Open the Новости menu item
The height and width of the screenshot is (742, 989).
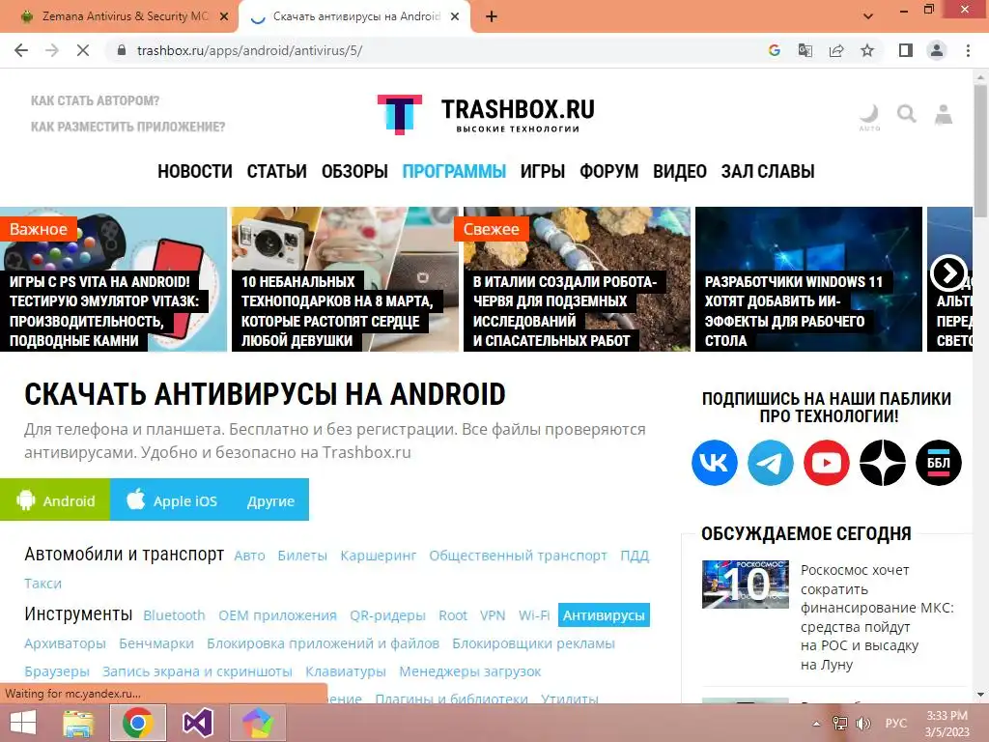click(195, 171)
